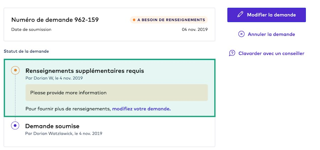The width and height of the screenshot is (320, 150).
Task: Click the Date de soumission label
Action: pyautogui.click(x=31, y=30)
